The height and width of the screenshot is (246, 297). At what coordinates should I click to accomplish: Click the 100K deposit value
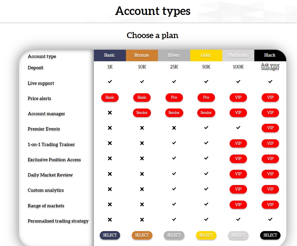(x=238, y=67)
